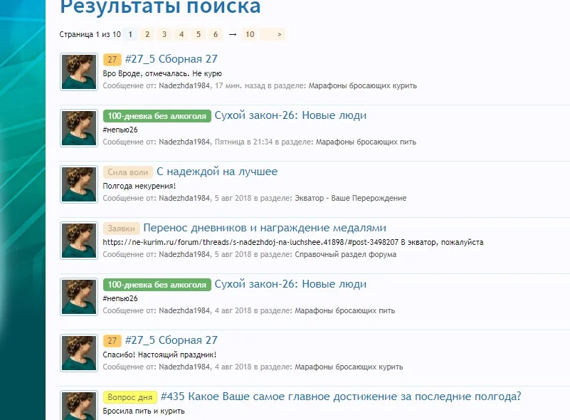Go to page 2 of search results
This screenshot has width=570, height=420.
coord(147,33)
